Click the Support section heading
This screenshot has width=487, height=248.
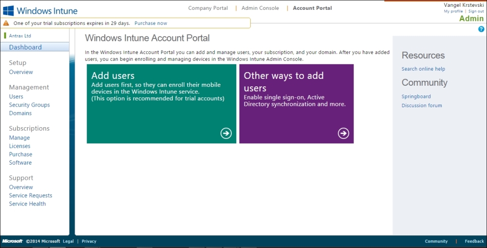21,178
